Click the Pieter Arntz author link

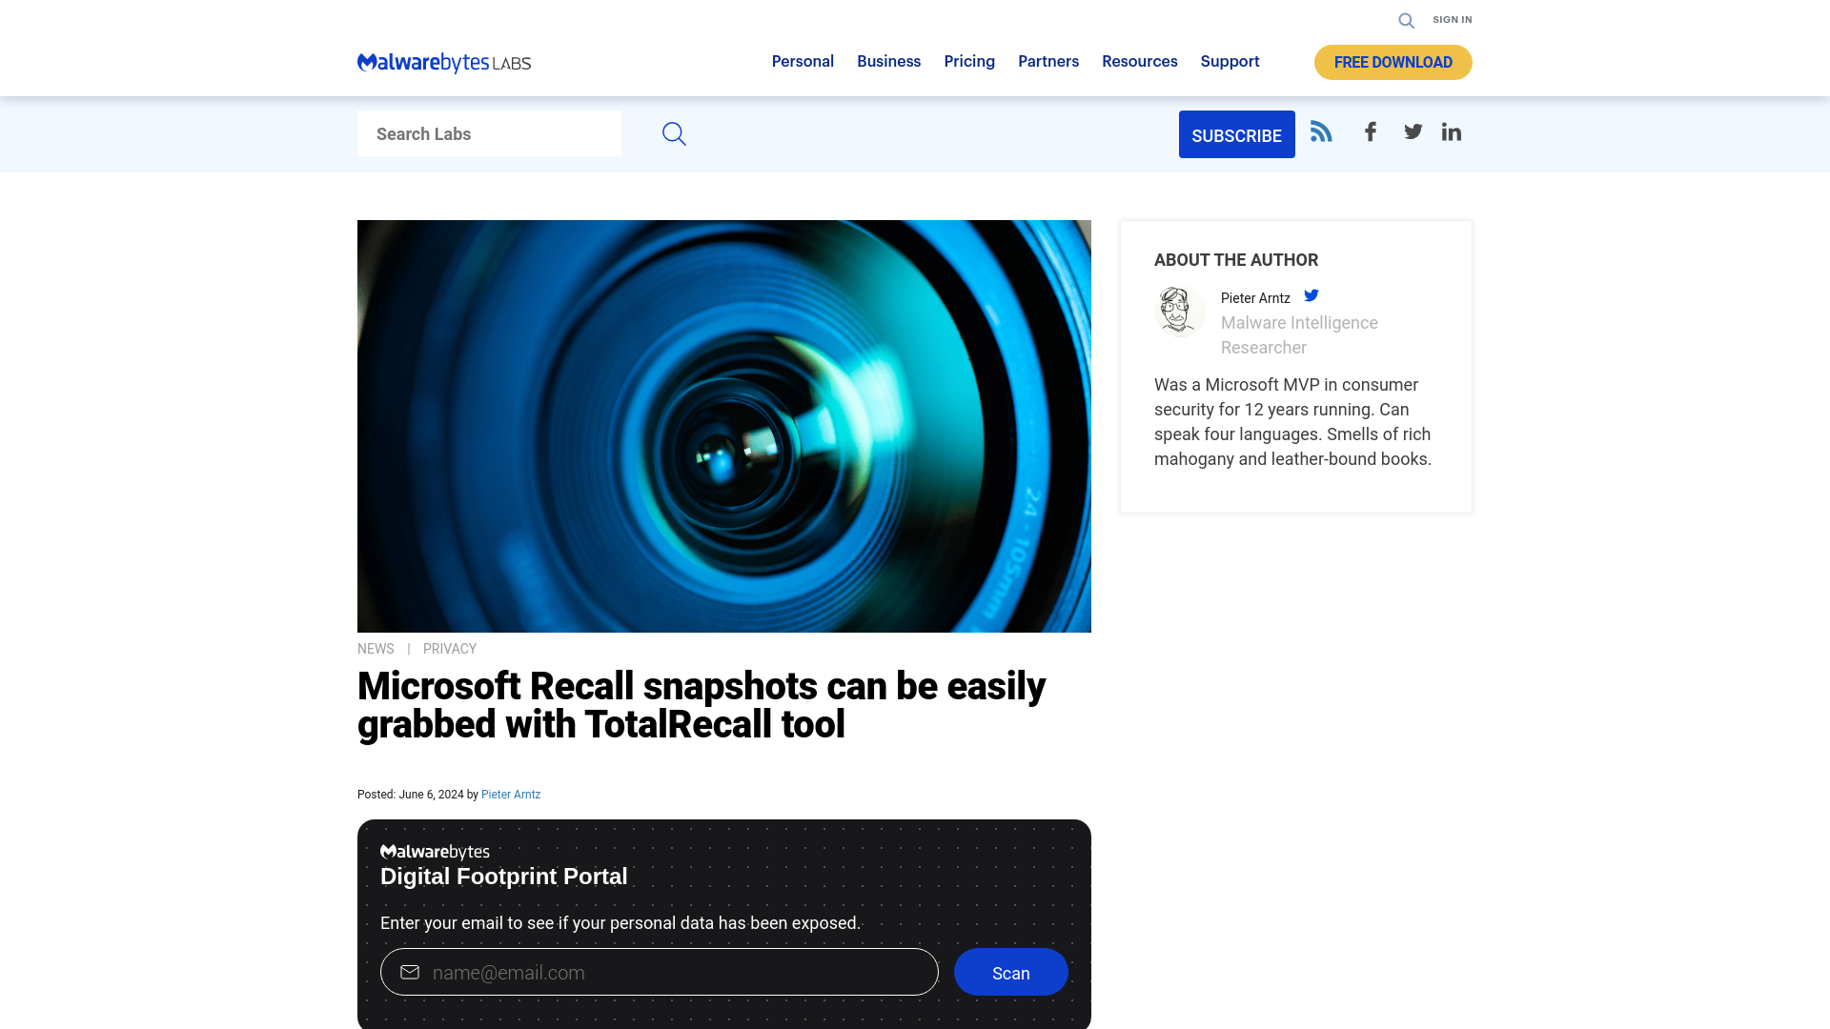(510, 794)
